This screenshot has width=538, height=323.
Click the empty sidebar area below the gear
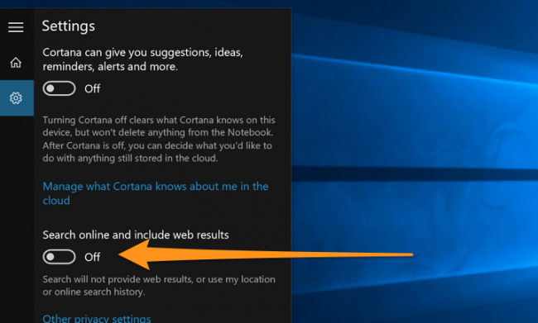(x=17, y=219)
